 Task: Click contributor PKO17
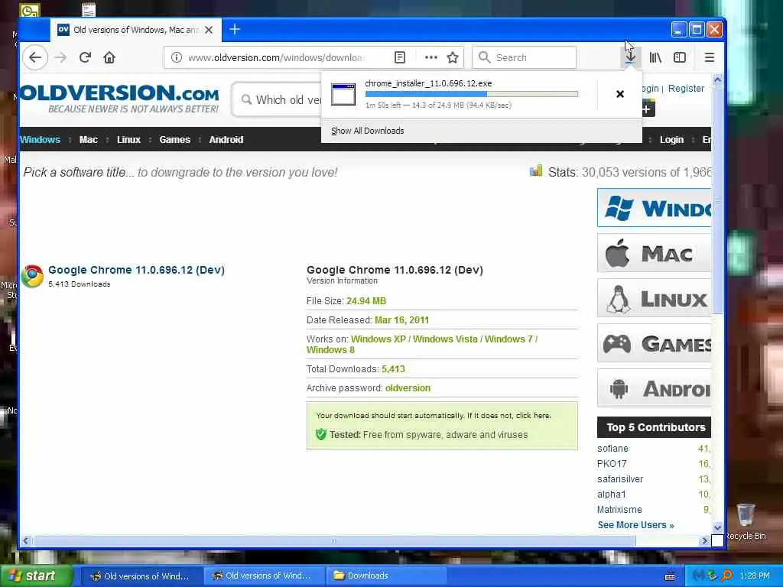coord(612,464)
